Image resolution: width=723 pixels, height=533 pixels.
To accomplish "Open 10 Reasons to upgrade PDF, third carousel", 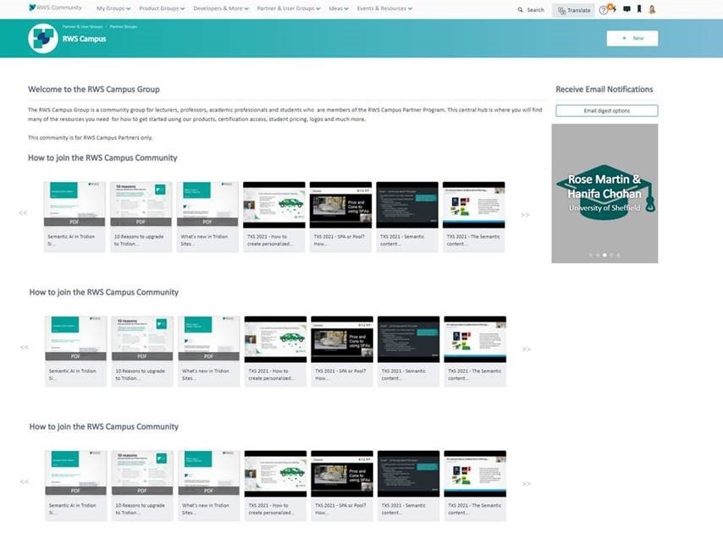I will pyautogui.click(x=142, y=486).
